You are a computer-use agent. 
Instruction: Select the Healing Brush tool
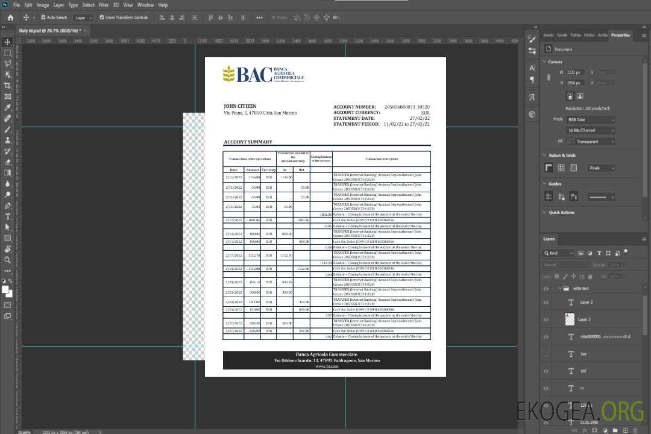[7, 118]
